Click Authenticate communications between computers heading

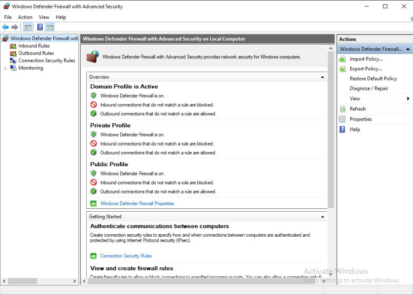pyautogui.click(x=159, y=226)
